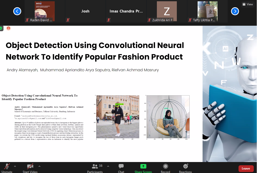Select Josh's video tile

coord(85,11)
